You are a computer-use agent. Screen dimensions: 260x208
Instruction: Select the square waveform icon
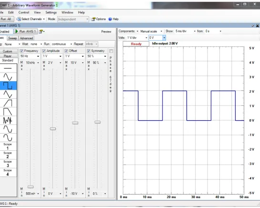[8, 85]
